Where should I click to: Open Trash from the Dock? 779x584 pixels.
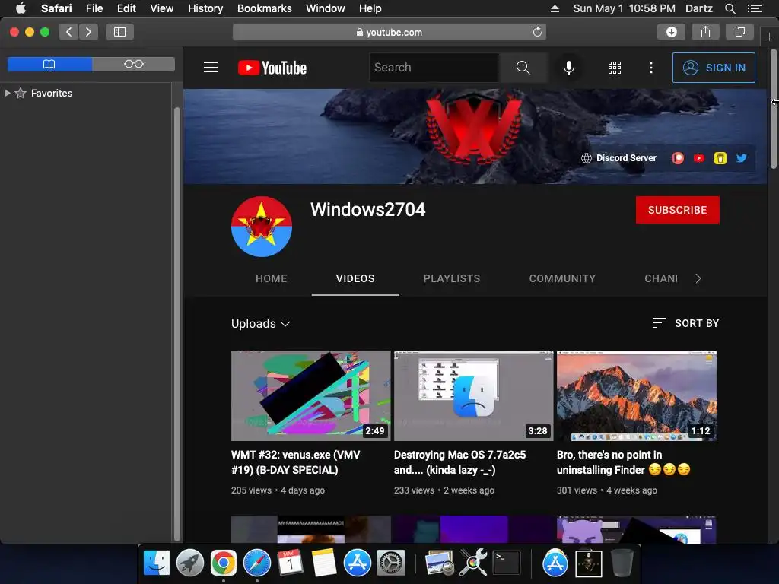[622, 563]
